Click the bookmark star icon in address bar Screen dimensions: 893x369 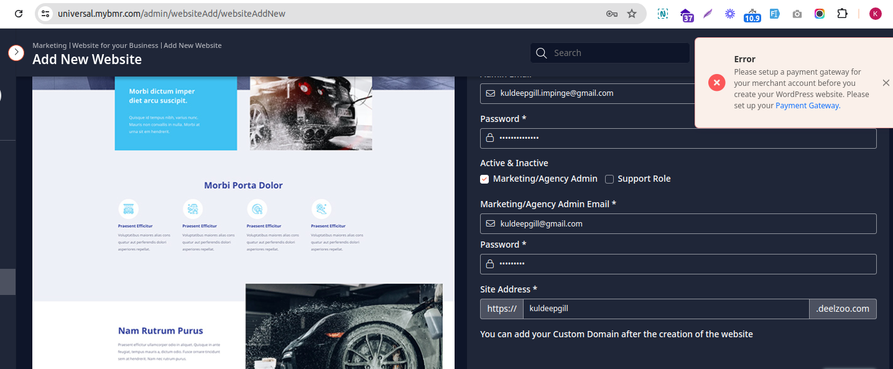(x=632, y=14)
